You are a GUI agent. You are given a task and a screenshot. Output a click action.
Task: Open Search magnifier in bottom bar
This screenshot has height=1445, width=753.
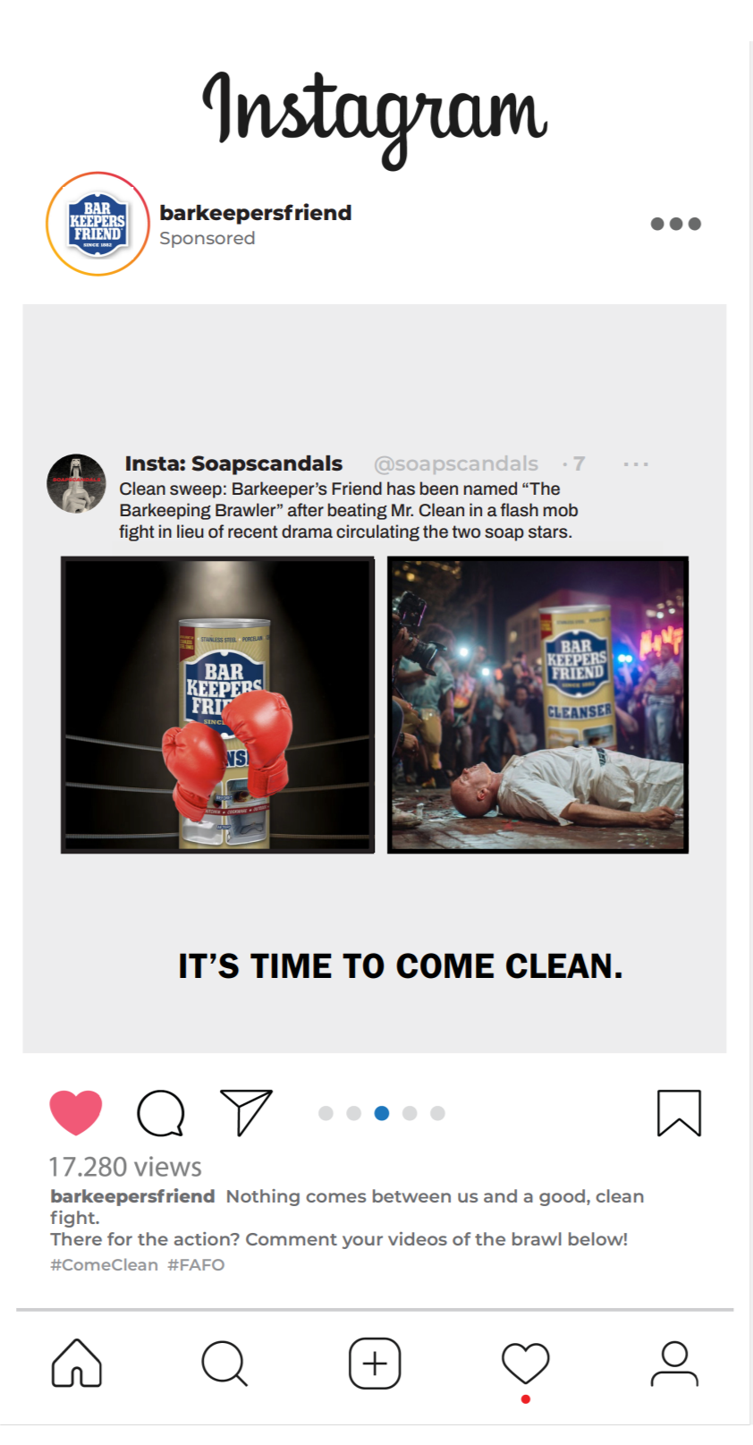(x=224, y=1363)
